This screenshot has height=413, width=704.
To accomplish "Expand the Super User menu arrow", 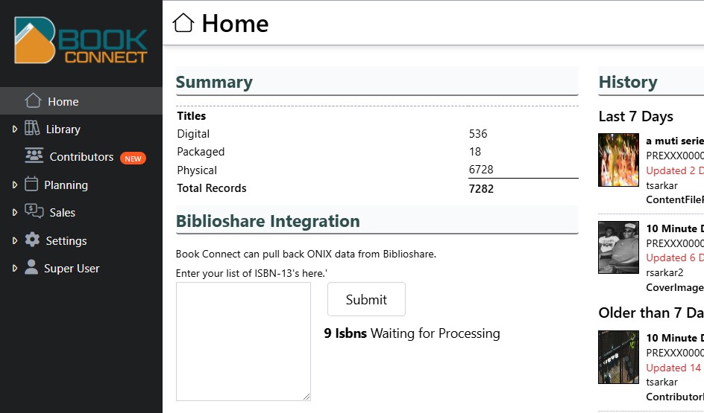I will [x=15, y=268].
